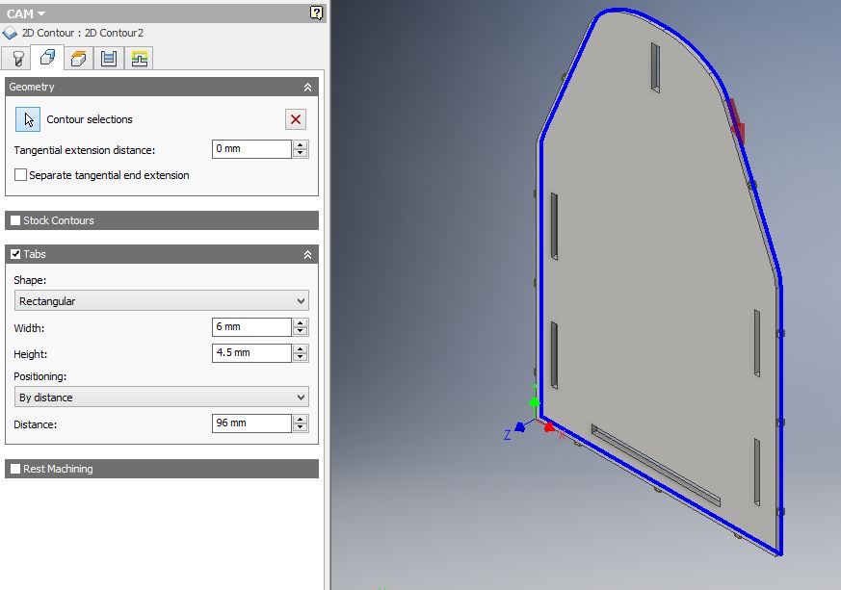Viewport: 841px width, 590px height.
Task: Clear contour selections with red X
Action: (x=296, y=119)
